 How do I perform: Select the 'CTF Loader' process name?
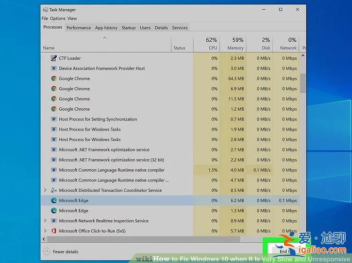(70, 58)
